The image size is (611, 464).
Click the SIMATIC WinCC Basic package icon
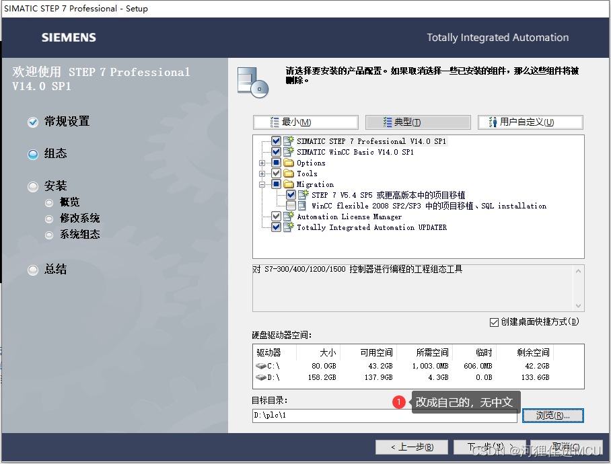(x=289, y=152)
